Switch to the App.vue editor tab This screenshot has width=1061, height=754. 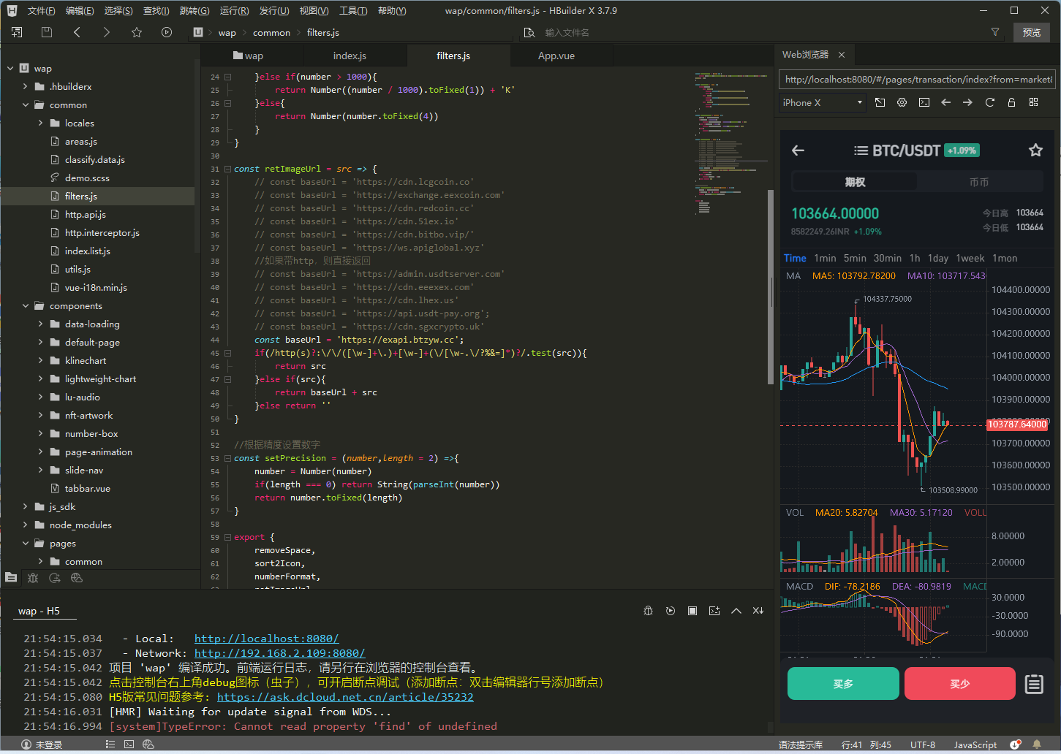tap(556, 56)
